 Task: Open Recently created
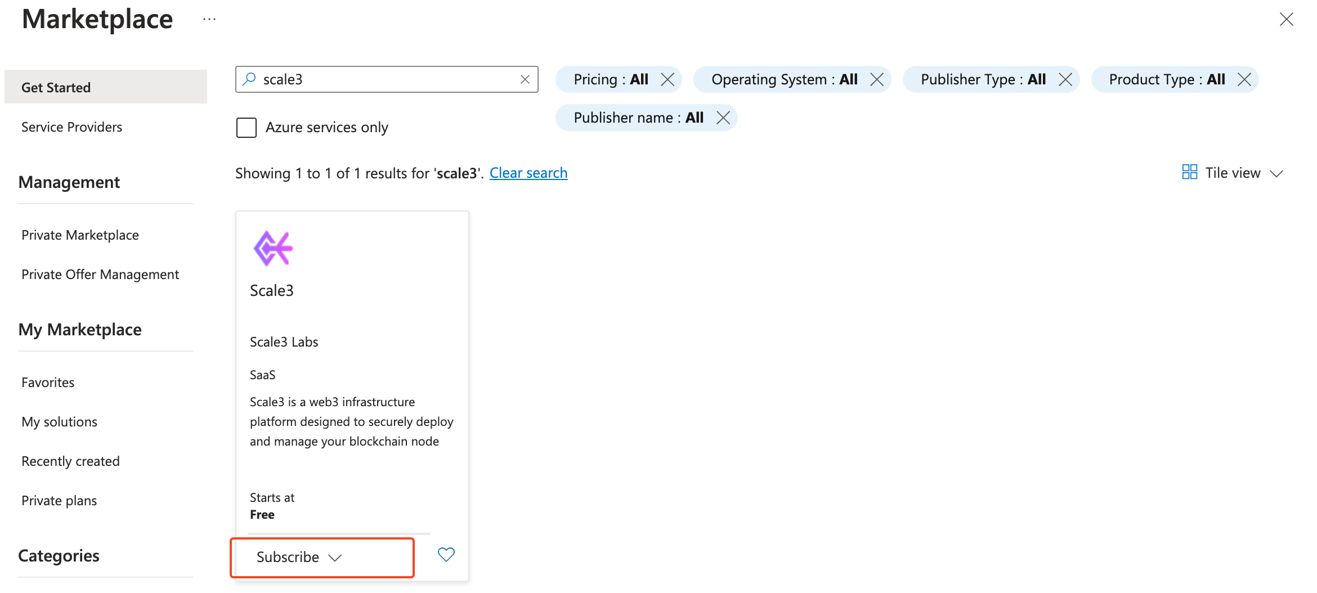click(70, 461)
